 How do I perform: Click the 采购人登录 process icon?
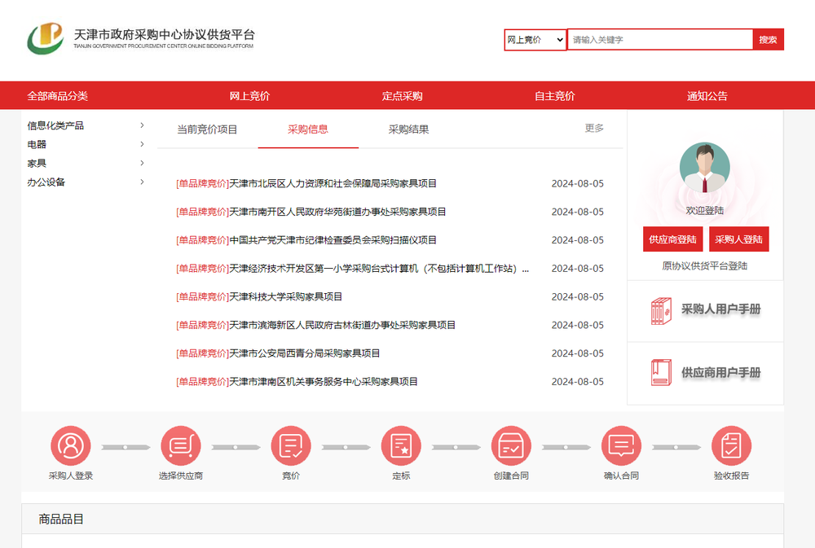(71, 445)
